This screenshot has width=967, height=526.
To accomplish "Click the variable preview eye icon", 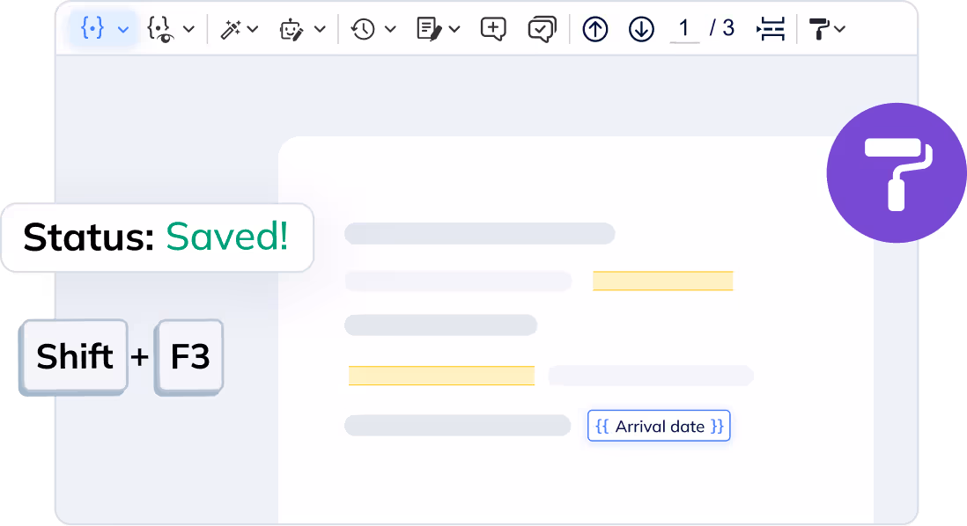I will 159,29.
